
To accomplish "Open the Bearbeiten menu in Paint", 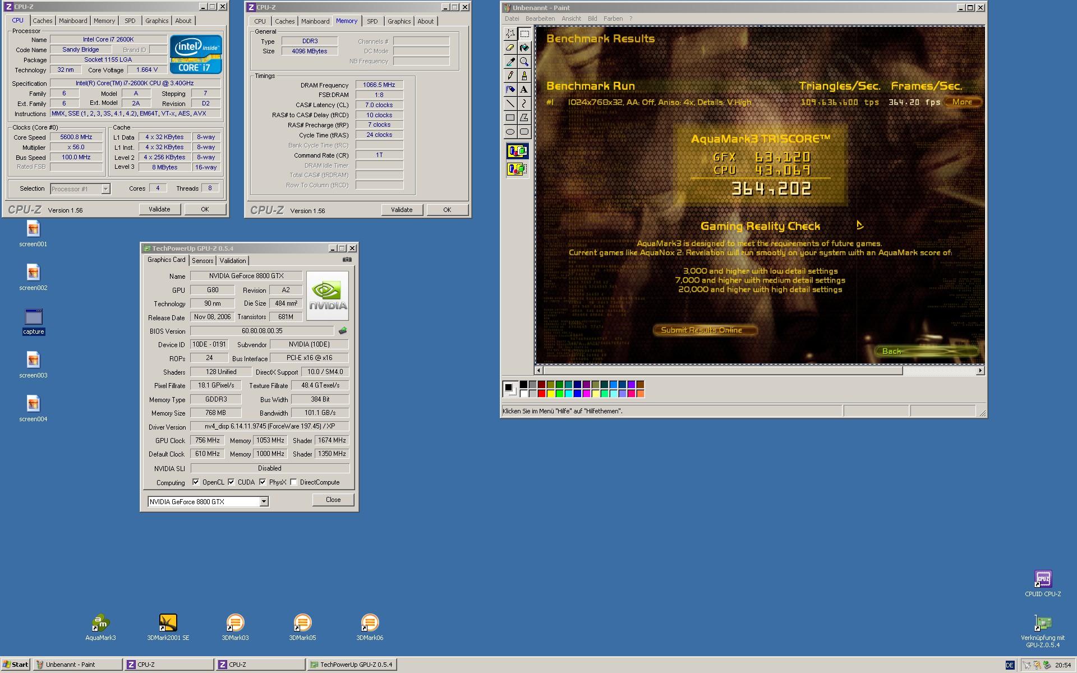I will pyautogui.click(x=540, y=19).
